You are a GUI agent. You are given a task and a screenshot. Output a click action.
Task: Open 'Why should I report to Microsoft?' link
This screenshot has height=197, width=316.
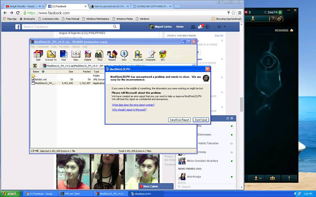pos(129,110)
